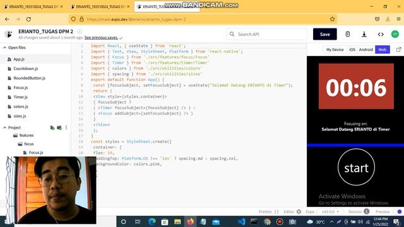The height and width of the screenshot is (227, 404).
Task: Open the green user avatar
Action: click(x=395, y=34)
